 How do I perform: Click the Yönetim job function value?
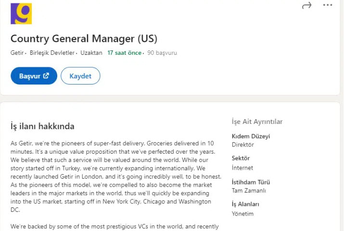point(242,214)
